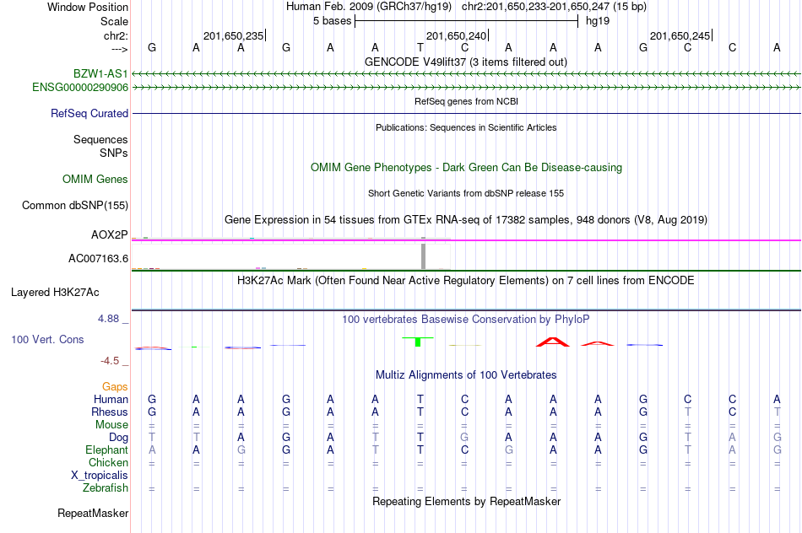802x533 pixels.
Task: Click the Scale track label
Action: 115,21
